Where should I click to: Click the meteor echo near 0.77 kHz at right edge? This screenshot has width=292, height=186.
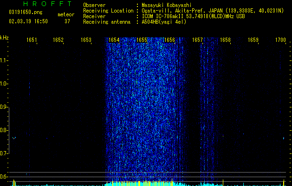[284, 138]
